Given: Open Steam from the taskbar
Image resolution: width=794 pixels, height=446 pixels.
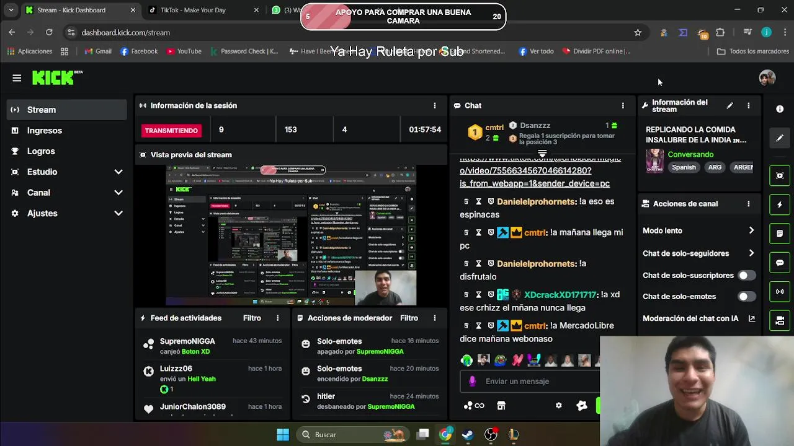Looking at the screenshot, I should coord(468,434).
